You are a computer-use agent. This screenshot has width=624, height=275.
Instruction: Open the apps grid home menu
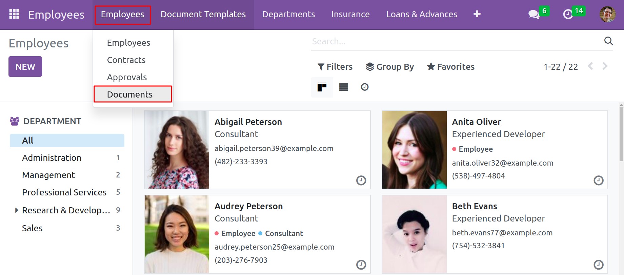pos(14,14)
